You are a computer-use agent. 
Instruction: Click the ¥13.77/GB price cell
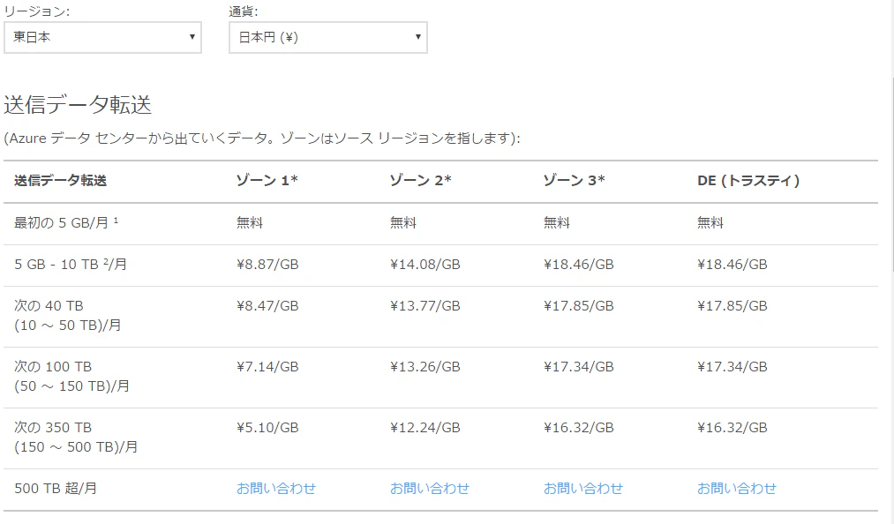[x=424, y=306]
